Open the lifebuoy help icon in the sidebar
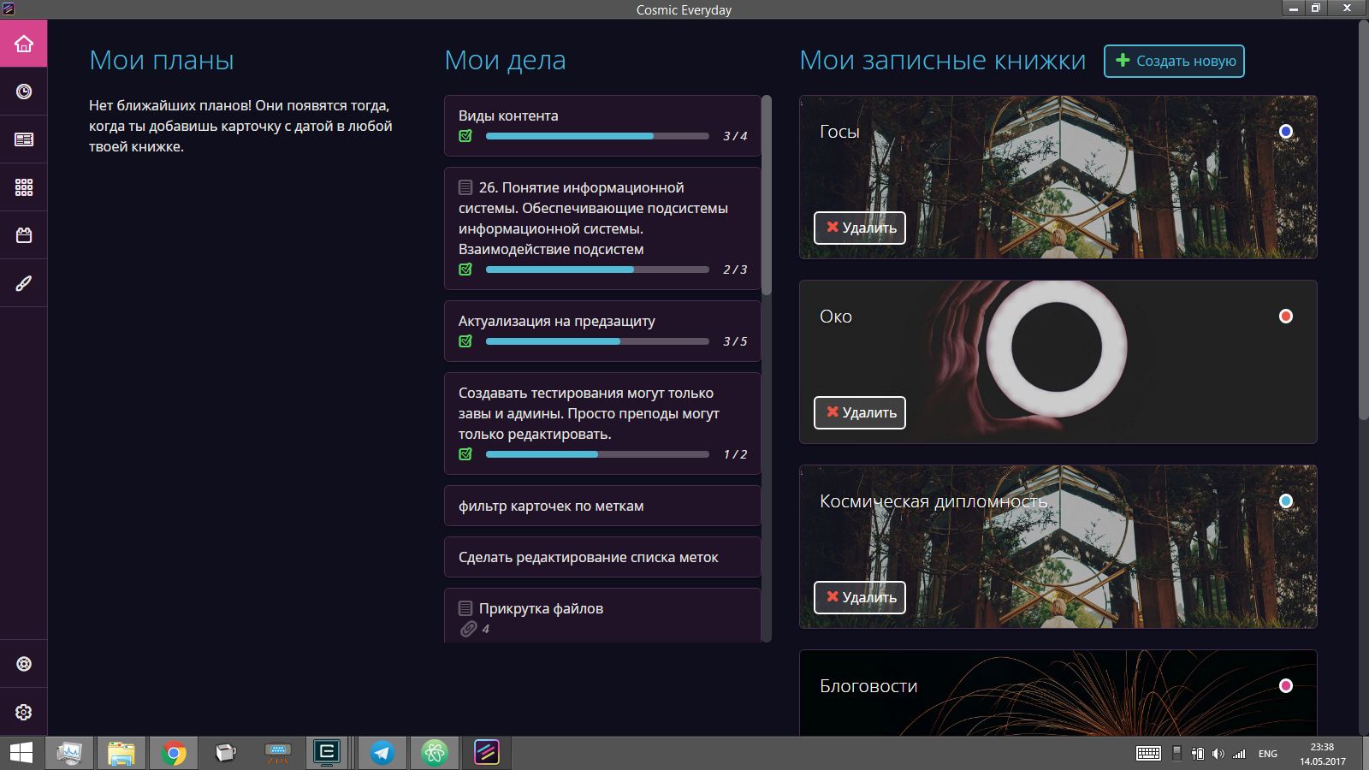Screen dimensions: 1369x770 click(24, 664)
